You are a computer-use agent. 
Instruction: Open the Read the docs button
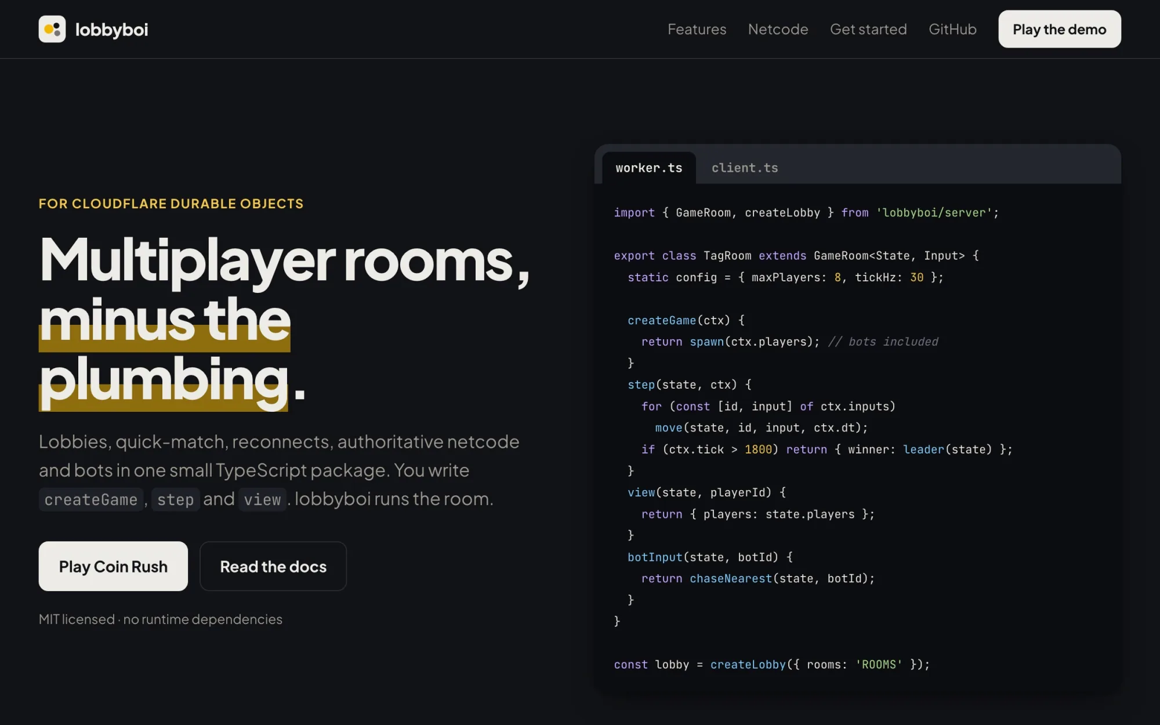coord(273,566)
